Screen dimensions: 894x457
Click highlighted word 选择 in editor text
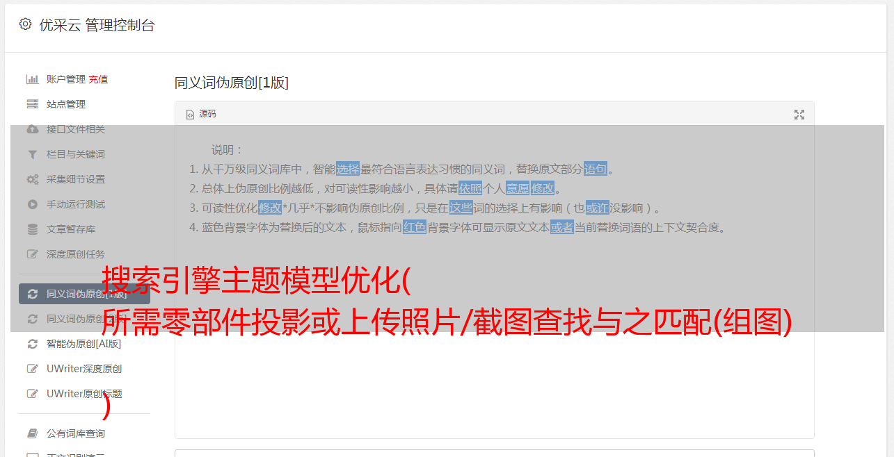[x=348, y=169]
